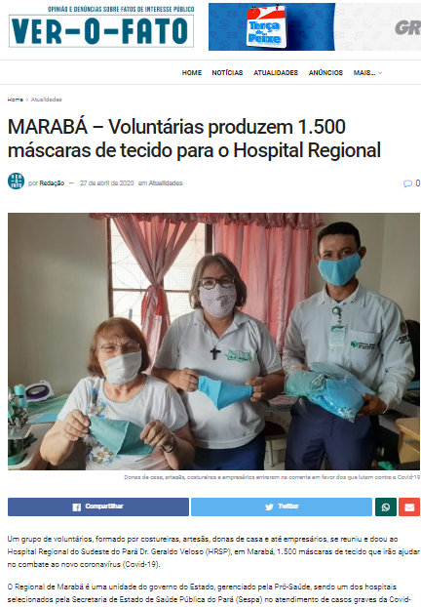The image size is (421, 607).
Task: Open the article's main photo
Action: coord(213,342)
